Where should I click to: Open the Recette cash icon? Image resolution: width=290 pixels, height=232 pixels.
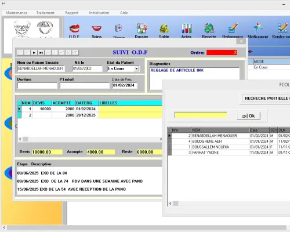[x=209, y=28]
